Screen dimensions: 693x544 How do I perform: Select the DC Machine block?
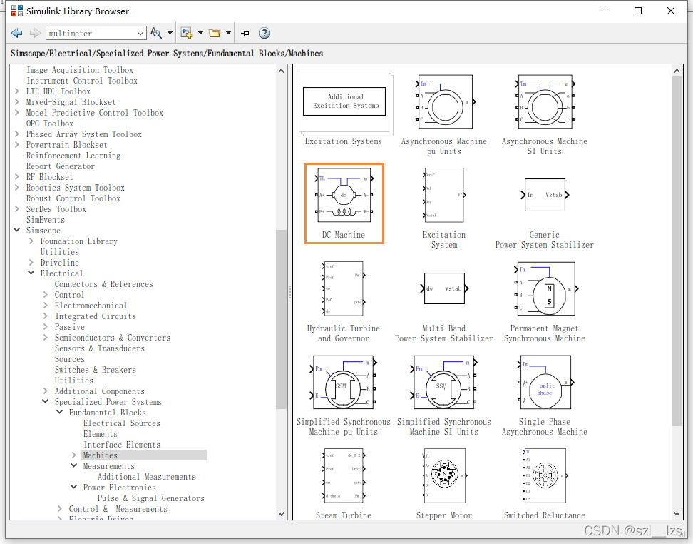tap(344, 203)
